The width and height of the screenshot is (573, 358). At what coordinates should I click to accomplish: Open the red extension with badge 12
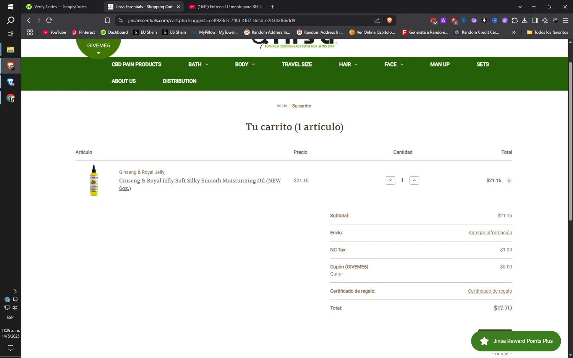click(433, 21)
